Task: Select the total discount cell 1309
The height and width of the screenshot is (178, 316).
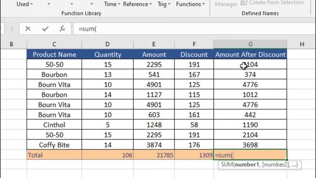Action: click(x=194, y=155)
